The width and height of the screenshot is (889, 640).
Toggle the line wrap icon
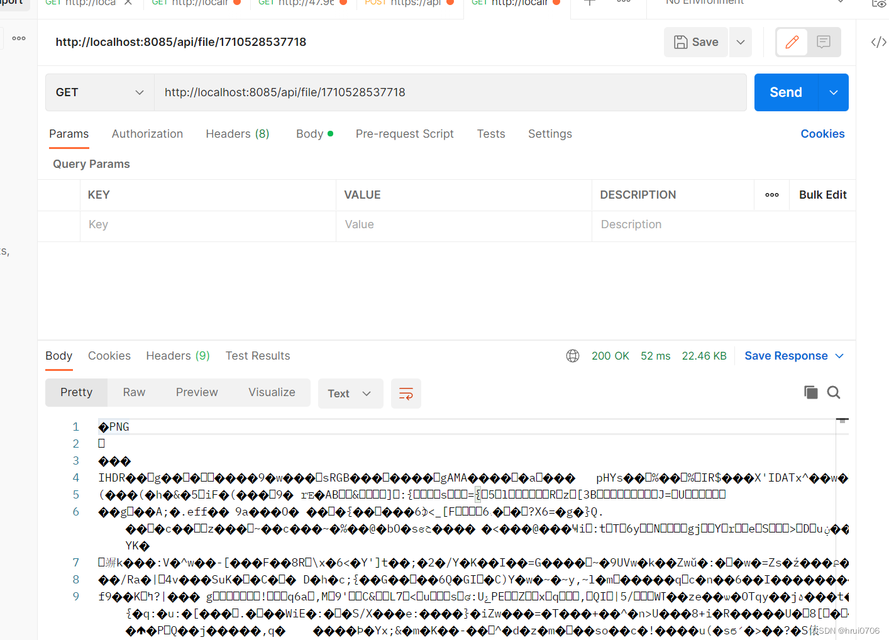click(406, 394)
